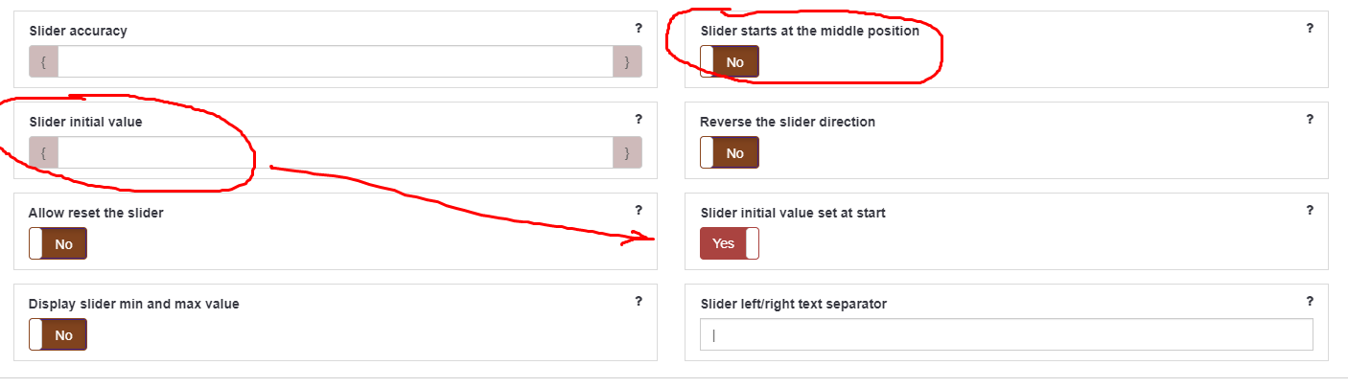Click the Slider initial value input field
The height and width of the screenshot is (388, 1348).
(x=335, y=152)
